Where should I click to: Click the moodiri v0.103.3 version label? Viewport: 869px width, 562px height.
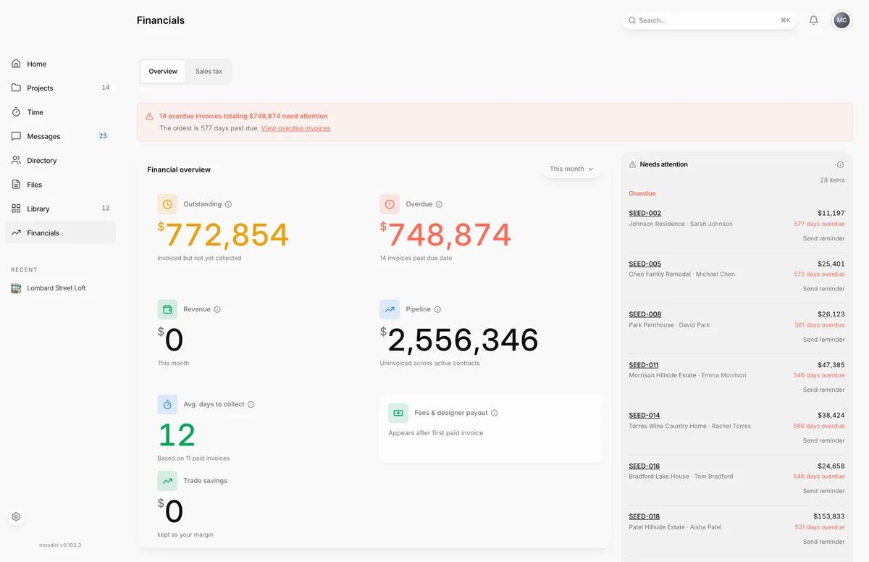pos(60,545)
